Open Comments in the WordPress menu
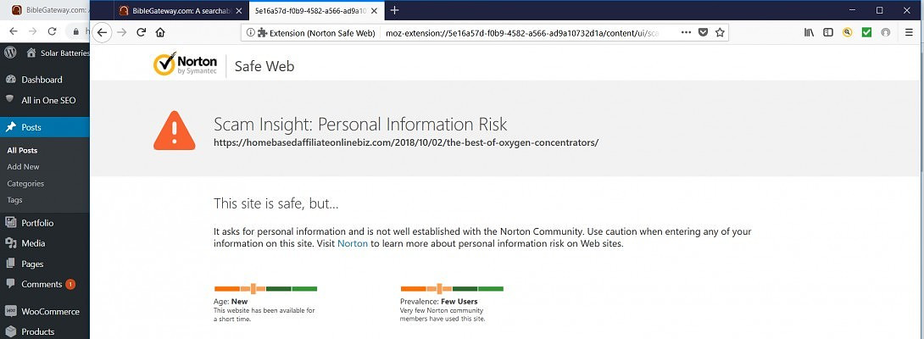 pos(42,284)
